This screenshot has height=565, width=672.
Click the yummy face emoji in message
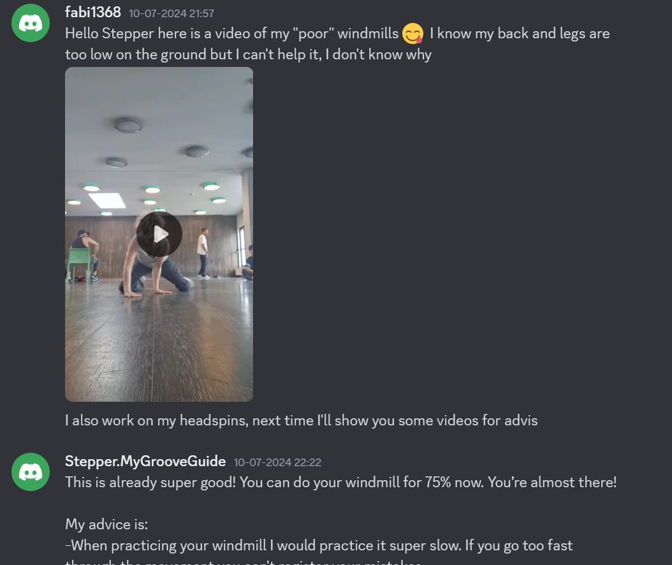point(413,33)
